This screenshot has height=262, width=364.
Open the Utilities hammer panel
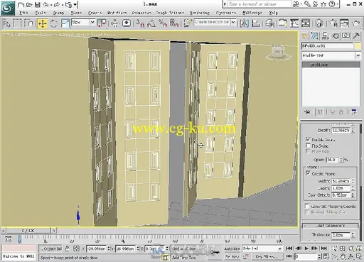click(x=356, y=36)
